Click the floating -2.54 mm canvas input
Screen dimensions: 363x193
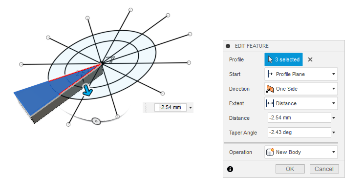[170, 107]
